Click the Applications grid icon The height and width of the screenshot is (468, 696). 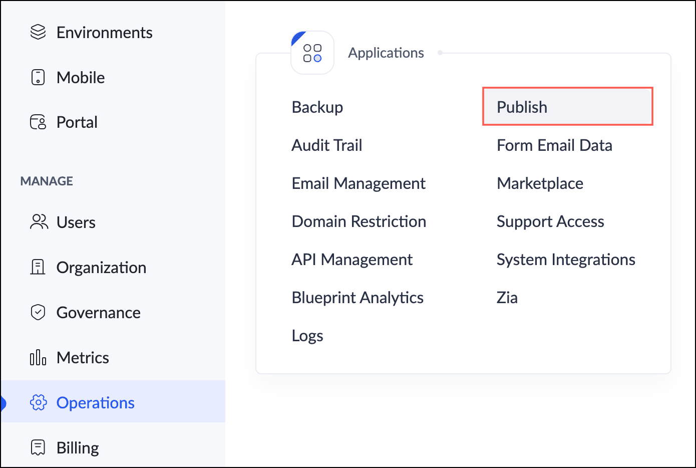click(312, 53)
